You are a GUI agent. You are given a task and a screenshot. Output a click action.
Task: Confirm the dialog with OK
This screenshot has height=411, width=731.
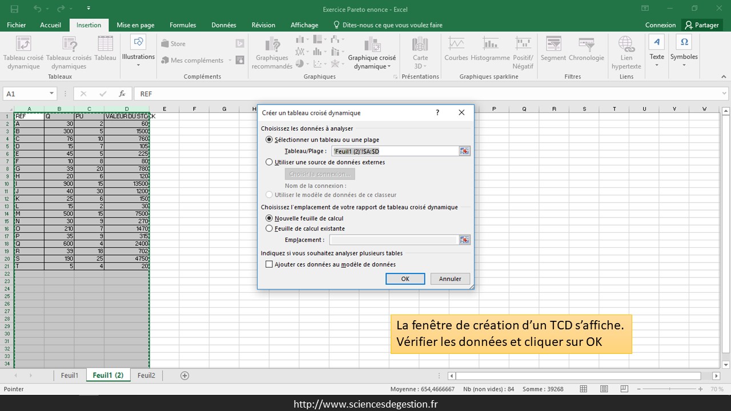[405, 279]
